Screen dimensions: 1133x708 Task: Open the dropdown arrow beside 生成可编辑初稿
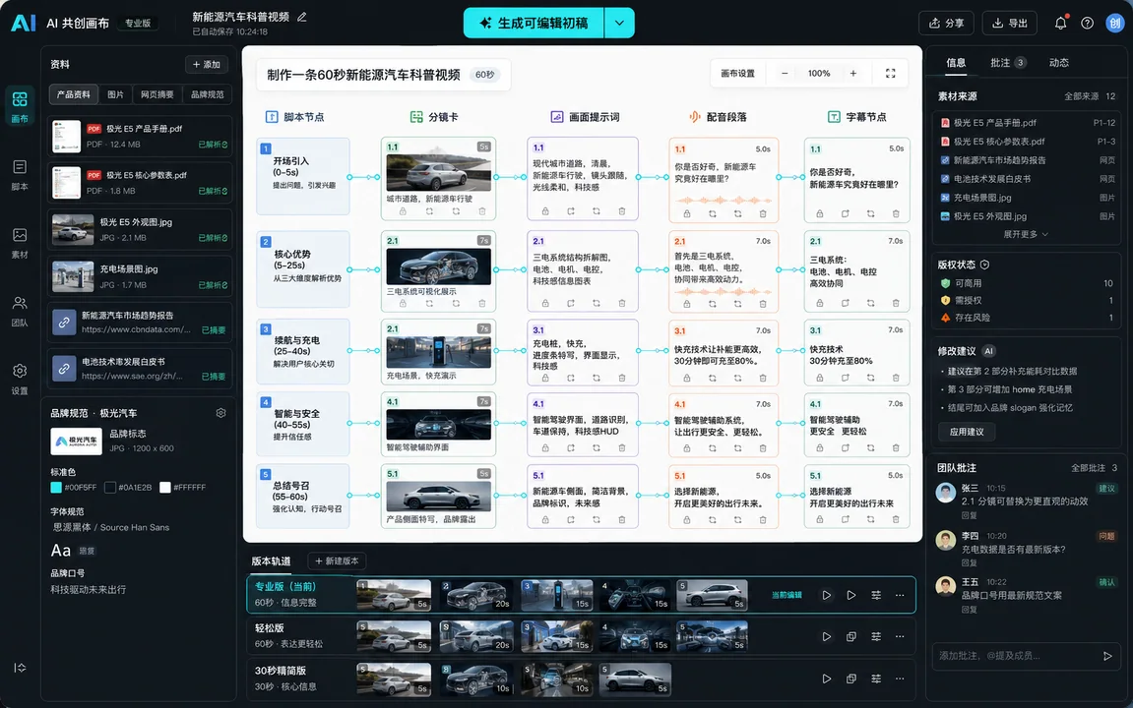(619, 23)
